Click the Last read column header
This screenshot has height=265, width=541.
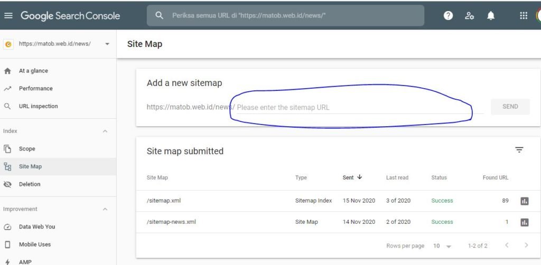[x=397, y=177]
